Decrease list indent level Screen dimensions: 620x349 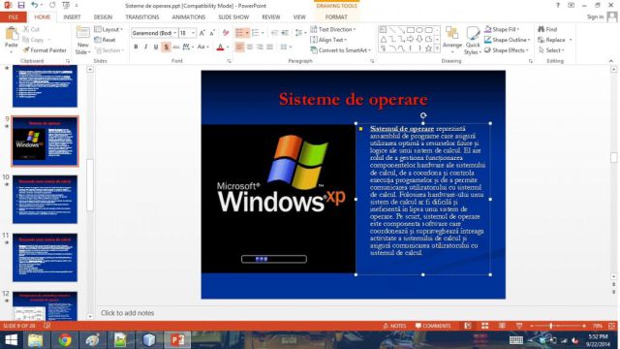click(x=274, y=33)
